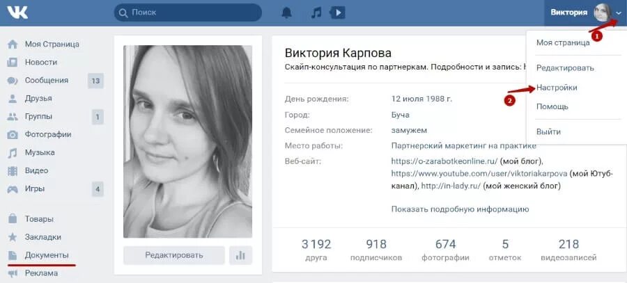
Task: Click the VK logo icon
Action: click(x=17, y=13)
